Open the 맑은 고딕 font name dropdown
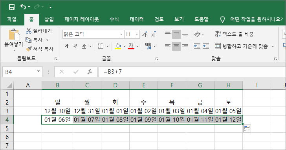The height and width of the screenshot is (150, 286). (121, 34)
